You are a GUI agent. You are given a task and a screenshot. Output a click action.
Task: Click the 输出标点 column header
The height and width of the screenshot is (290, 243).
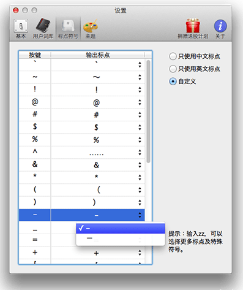98,55
